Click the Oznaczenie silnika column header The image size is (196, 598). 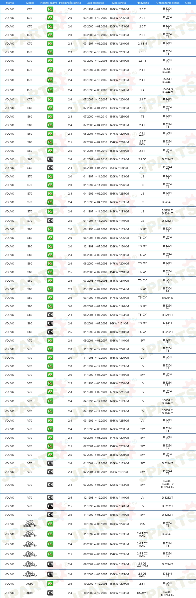pyautogui.click(x=168, y=3)
